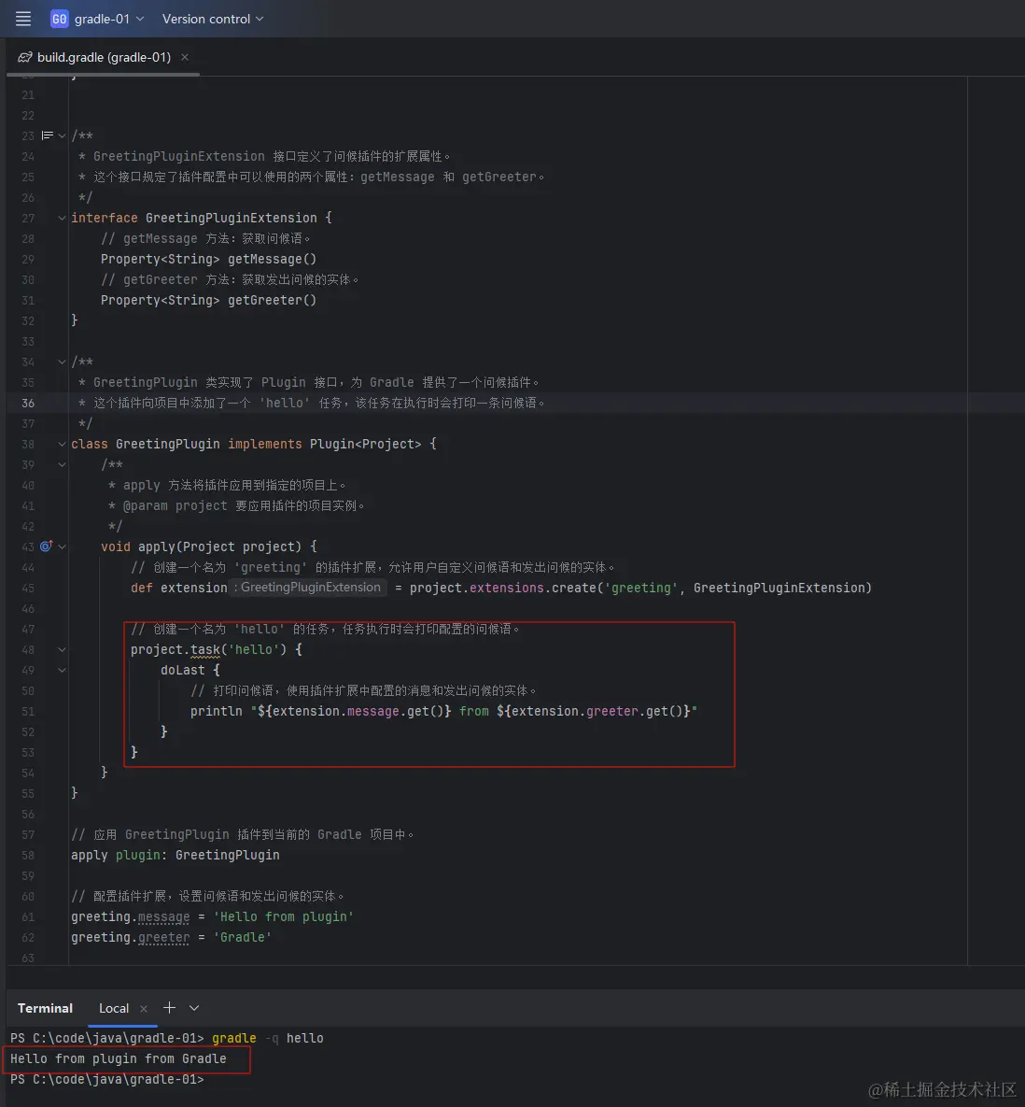Close the build.gradle editor tab

[185, 57]
